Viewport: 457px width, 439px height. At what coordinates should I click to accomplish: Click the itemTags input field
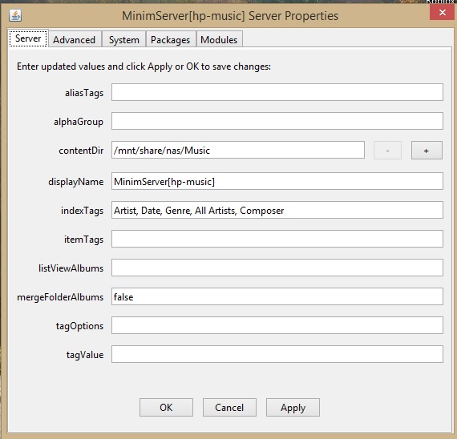tap(277, 239)
